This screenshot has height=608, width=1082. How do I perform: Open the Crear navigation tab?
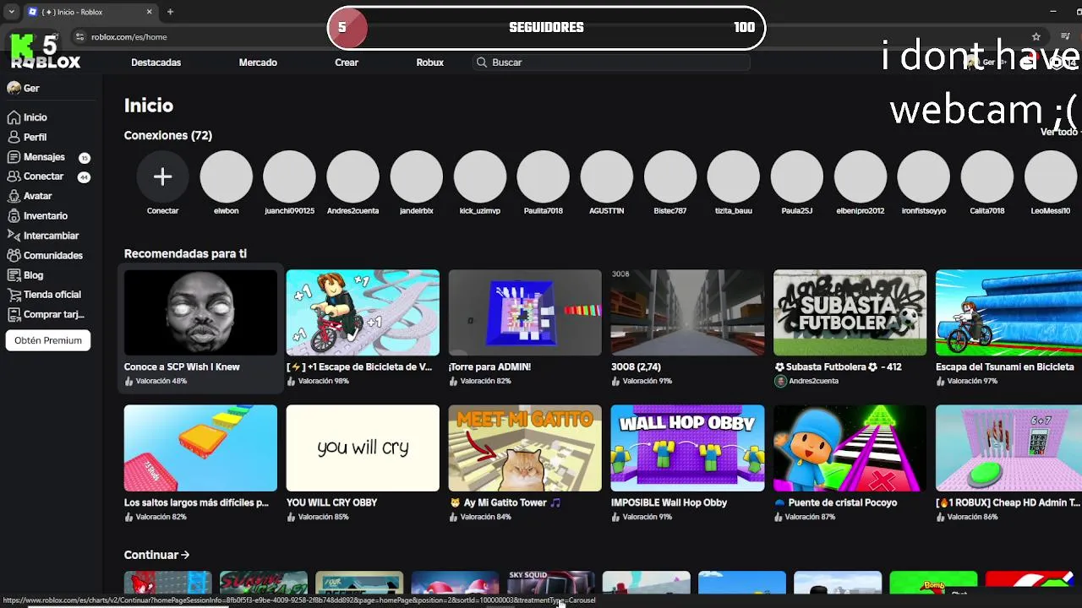click(347, 62)
